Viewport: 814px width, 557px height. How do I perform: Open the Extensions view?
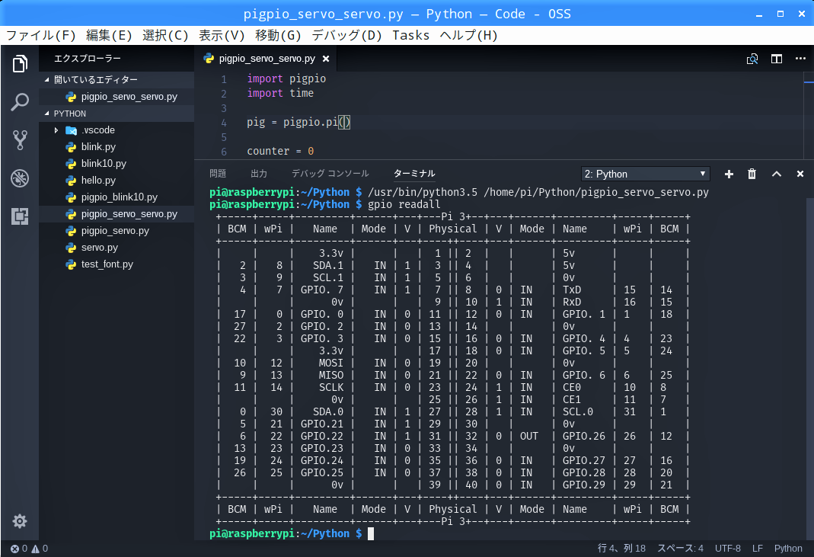(x=20, y=216)
